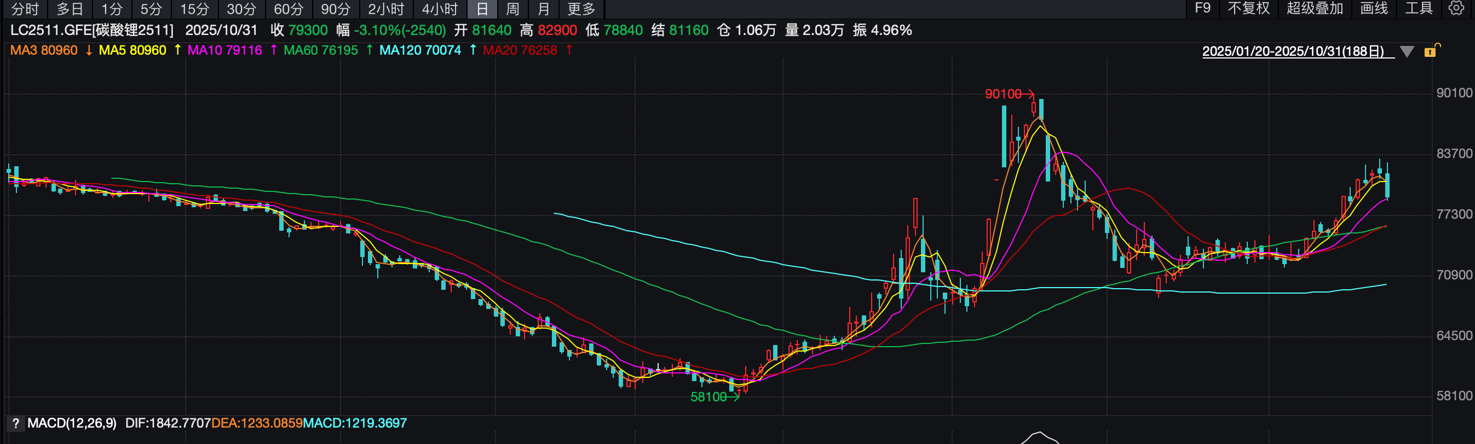Expand the date range dropdown triangle

pos(1407,51)
